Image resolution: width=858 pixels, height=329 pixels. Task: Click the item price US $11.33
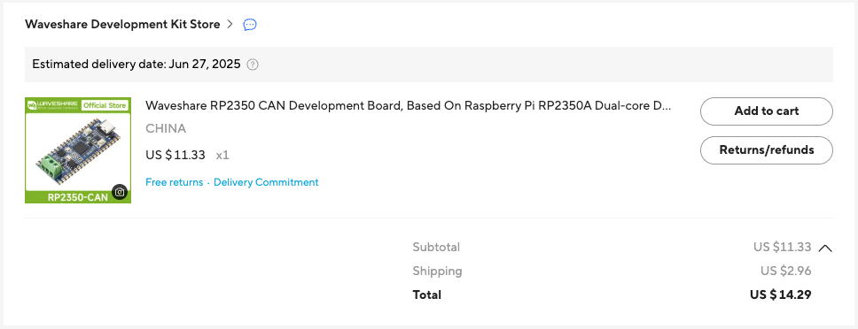tap(175, 155)
